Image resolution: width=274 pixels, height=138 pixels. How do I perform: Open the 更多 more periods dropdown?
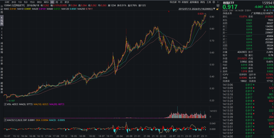pyautogui.click(x=67, y=2)
